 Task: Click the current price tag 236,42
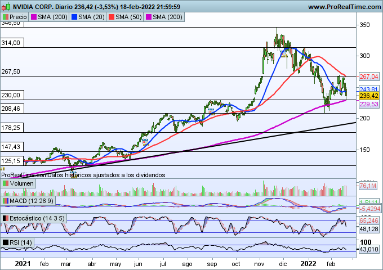tap(369, 96)
